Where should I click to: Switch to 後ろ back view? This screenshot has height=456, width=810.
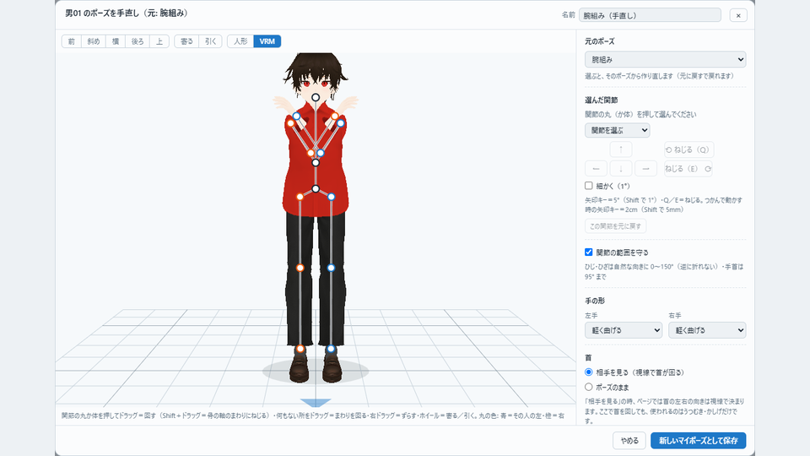[138, 41]
